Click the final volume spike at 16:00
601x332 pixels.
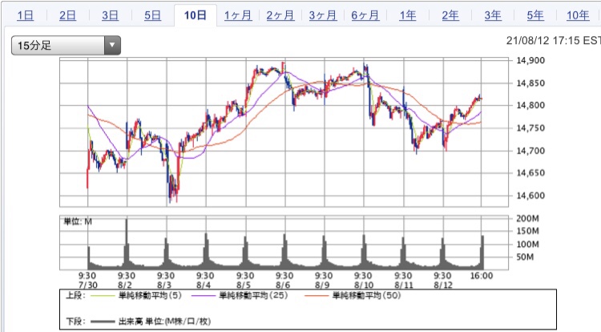[x=482, y=253]
